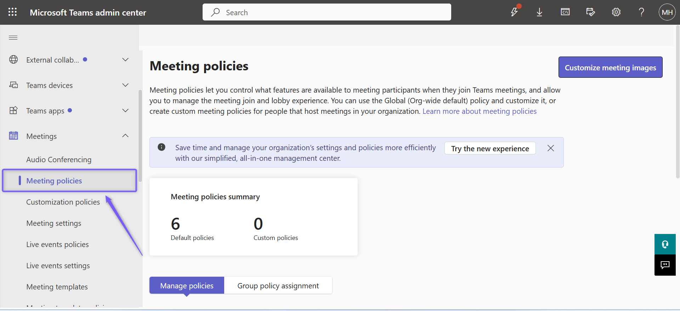Screen dimensions: 680x311
Task: Open settings gear icon
Action: point(616,12)
